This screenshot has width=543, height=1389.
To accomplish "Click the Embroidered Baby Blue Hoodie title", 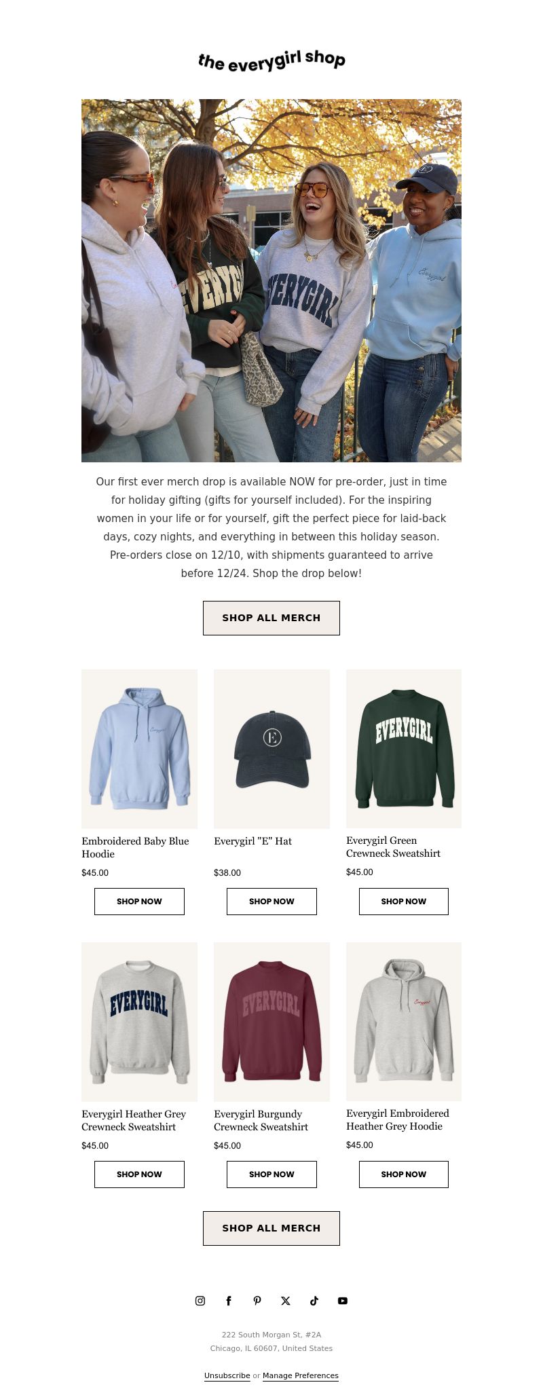I will (135, 847).
